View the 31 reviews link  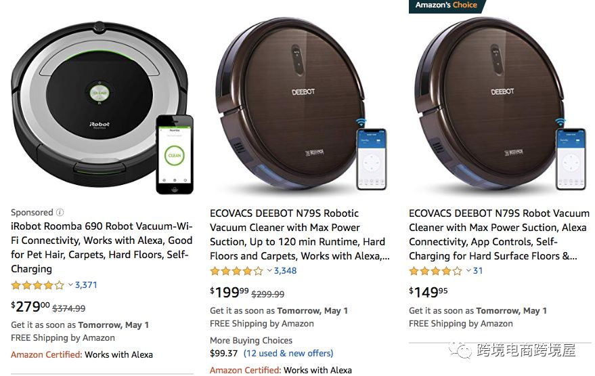pos(478,271)
